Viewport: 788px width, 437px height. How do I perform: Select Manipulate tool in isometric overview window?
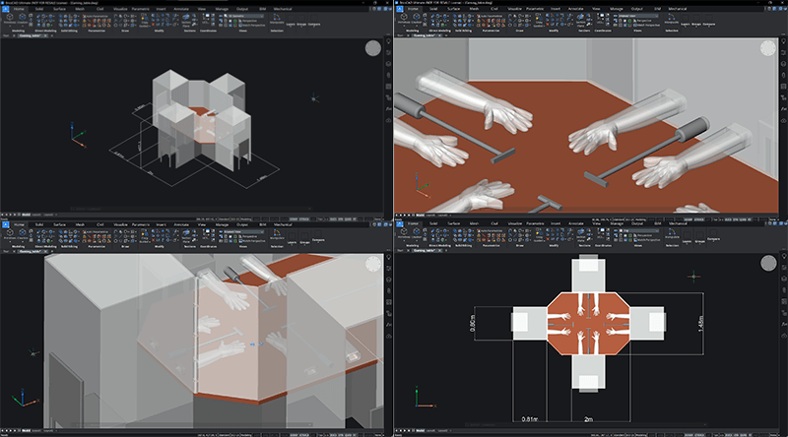[277, 19]
